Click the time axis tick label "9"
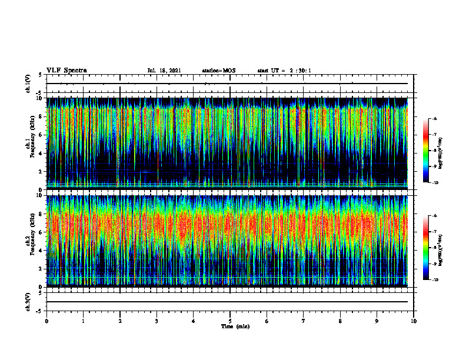466x360 pixels. [377, 321]
